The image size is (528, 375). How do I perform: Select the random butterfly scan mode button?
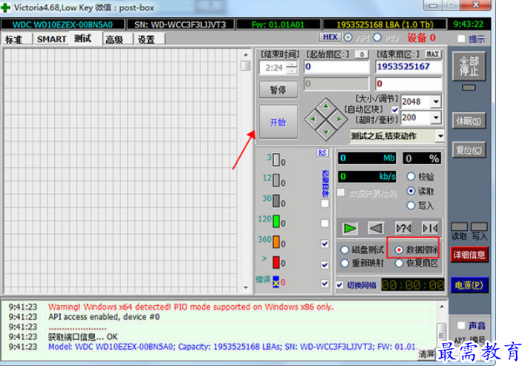pos(403,229)
